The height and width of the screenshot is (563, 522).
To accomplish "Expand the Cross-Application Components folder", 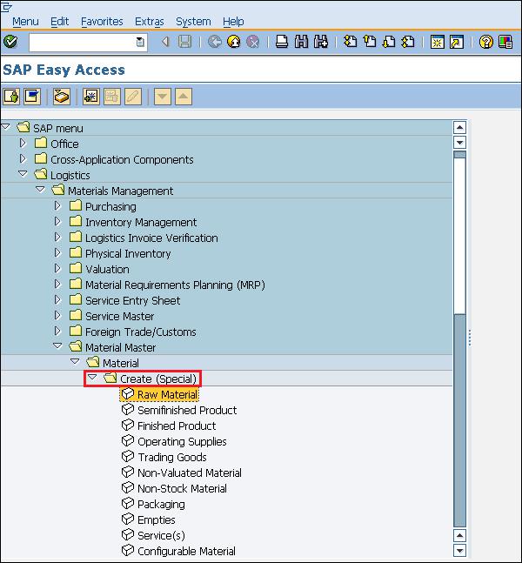I will (x=23, y=158).
